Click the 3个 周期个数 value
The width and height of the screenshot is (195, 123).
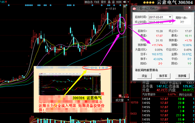(182, 22)
